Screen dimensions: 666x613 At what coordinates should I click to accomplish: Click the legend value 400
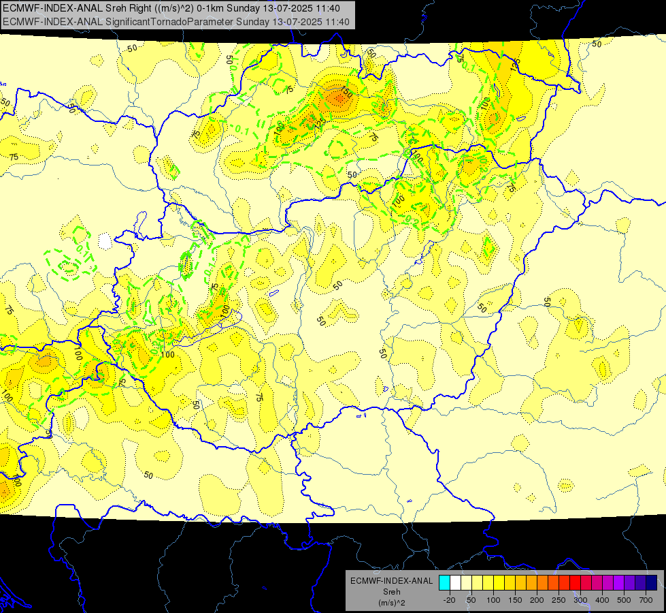[602, 600]
